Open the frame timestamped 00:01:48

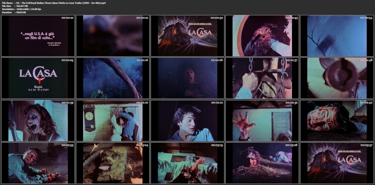tap(337, 78)
